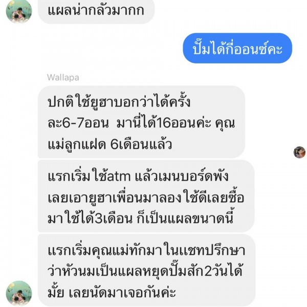Tap the word atm in the second gray bubble

click(x=119, y=177)
